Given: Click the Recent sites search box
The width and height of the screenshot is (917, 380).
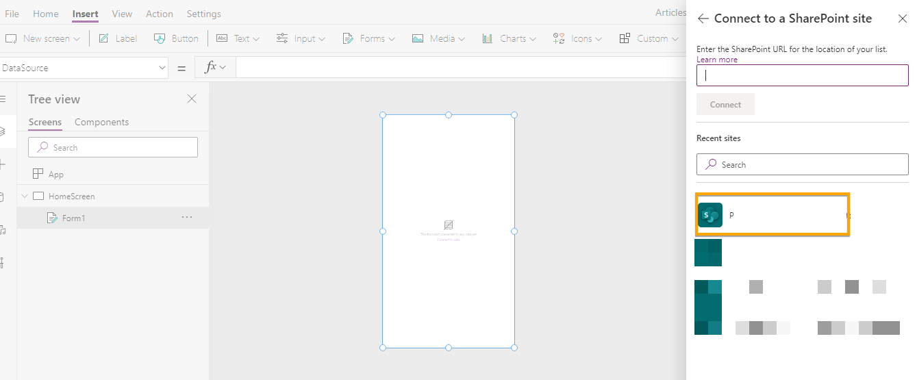Looking at the screenshot, I should tap(802, 164).
